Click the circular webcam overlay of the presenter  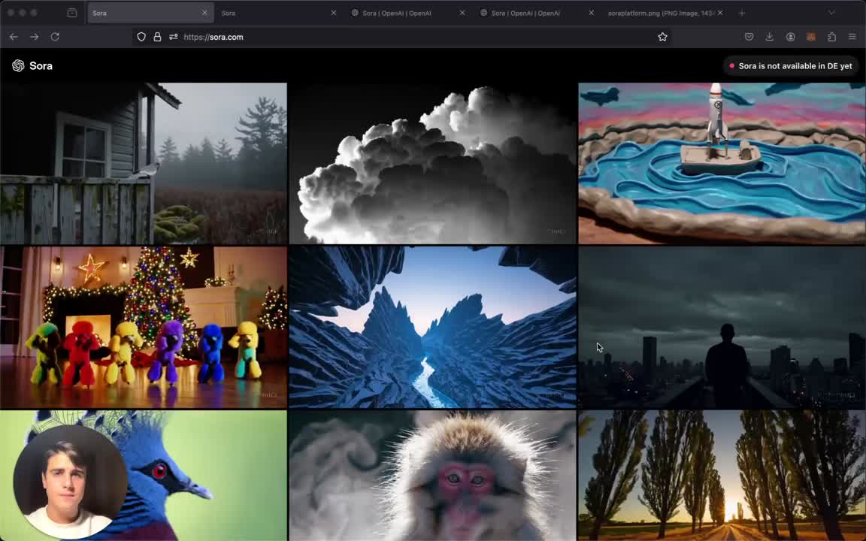(x=70, y=482)
